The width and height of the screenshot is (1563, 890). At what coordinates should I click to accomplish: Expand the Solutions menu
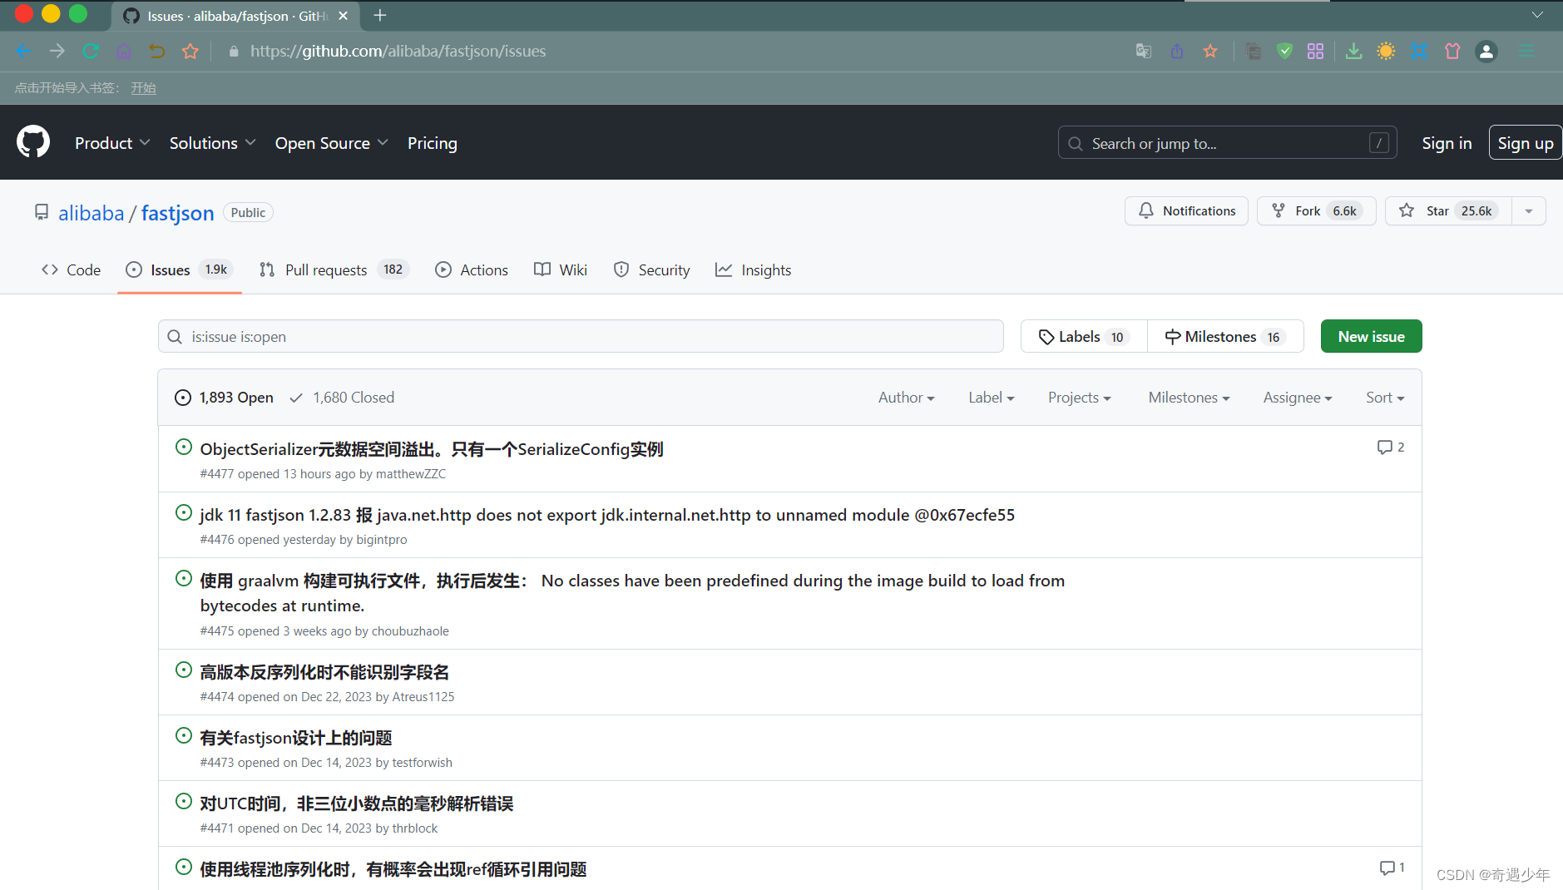212,143
